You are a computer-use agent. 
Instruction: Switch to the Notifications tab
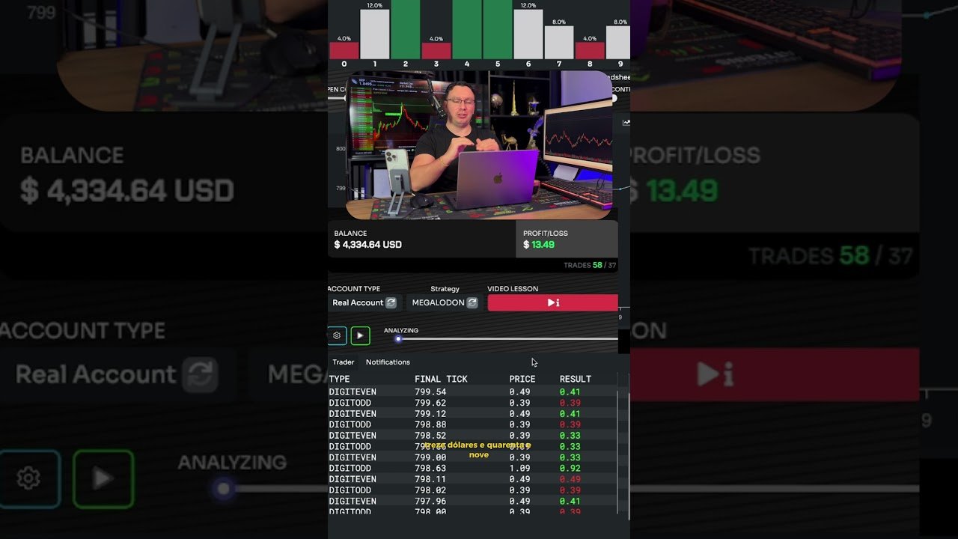[x=388, y=362]
